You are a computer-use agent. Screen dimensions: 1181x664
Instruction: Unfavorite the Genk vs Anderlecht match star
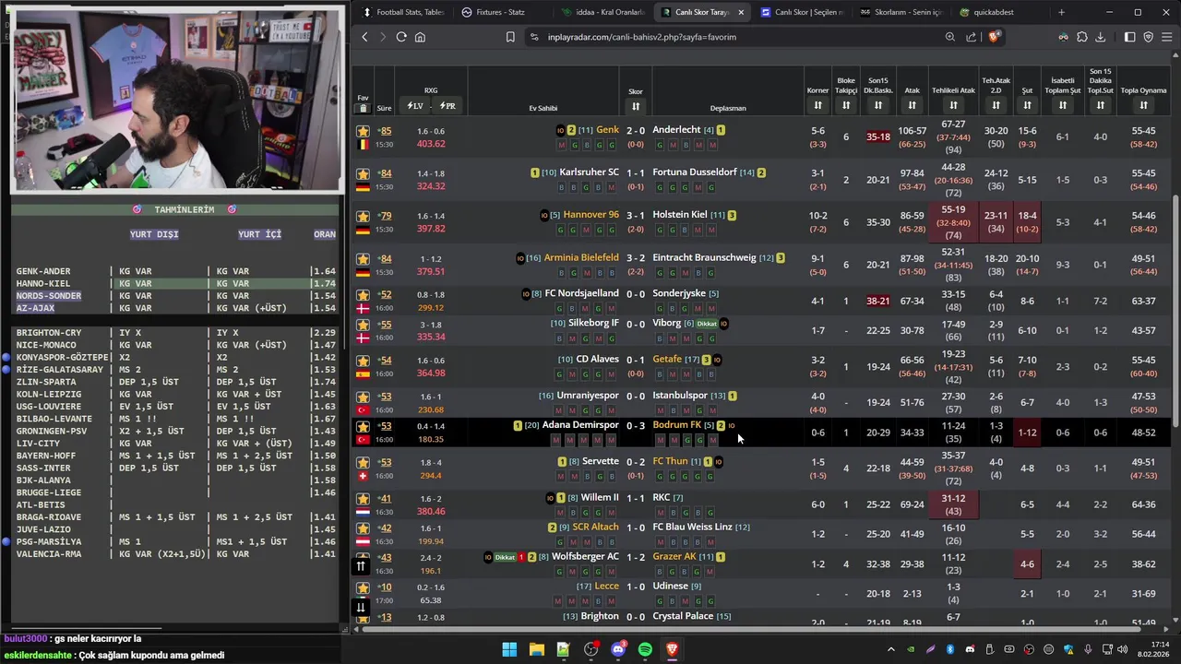pyautogui.click(x=363, y=131)
